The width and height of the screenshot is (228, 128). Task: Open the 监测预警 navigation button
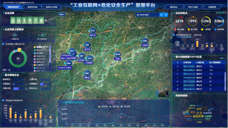[212, 7]
